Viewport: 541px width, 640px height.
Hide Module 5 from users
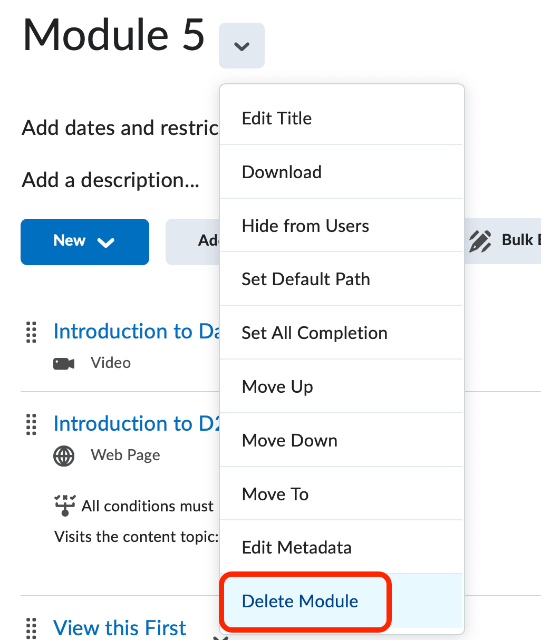(305, 226)
